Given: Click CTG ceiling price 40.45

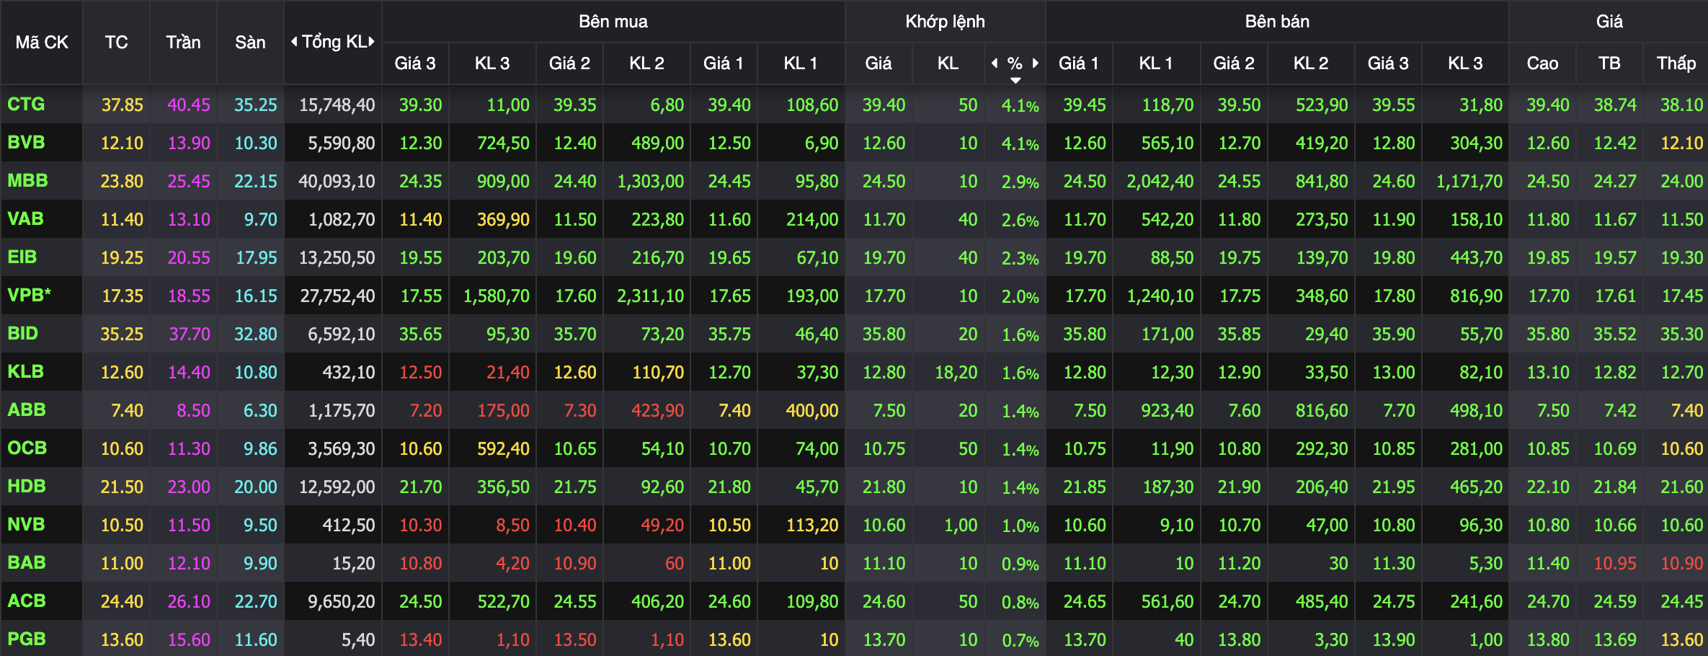Looking at the screenshot, I should click(189, 105).
